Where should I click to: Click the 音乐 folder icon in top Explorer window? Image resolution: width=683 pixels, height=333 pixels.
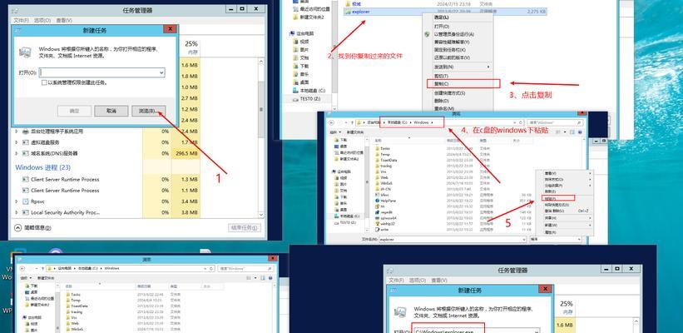pyautogui.click(x=295, y=74)
